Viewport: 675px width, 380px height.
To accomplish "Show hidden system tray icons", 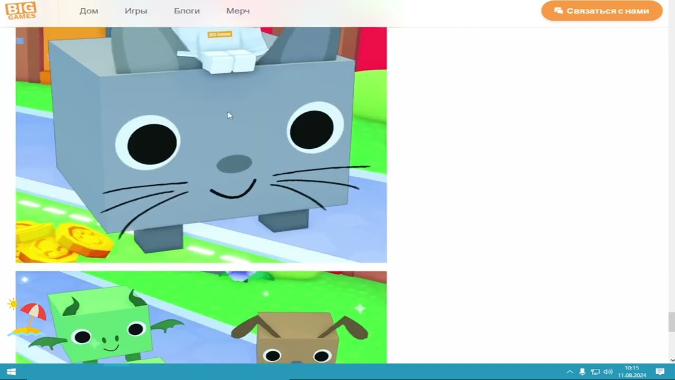I will click(570, 372).
